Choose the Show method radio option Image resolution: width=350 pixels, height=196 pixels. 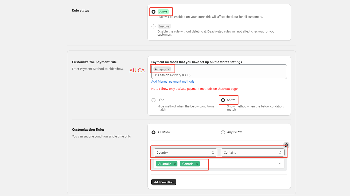click(223, 100)
